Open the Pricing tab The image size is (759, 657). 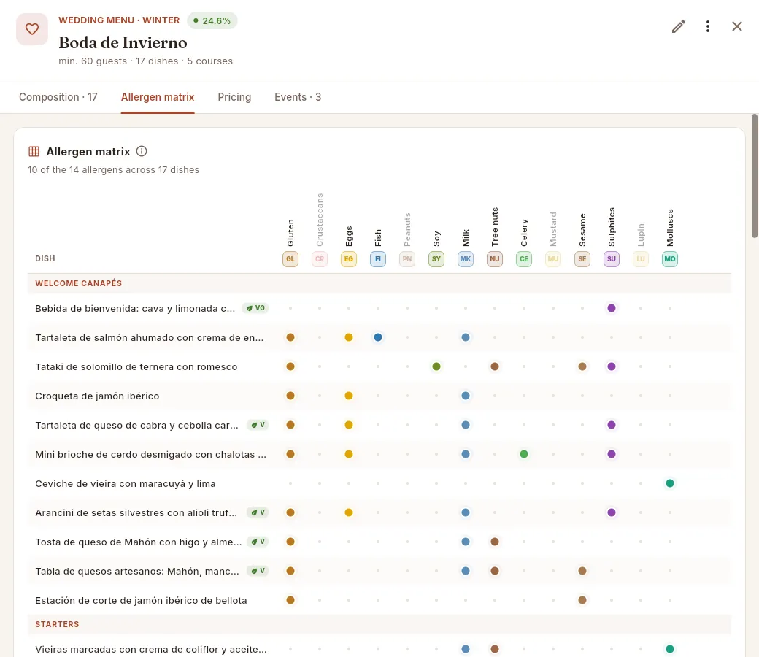pos(234,97)
